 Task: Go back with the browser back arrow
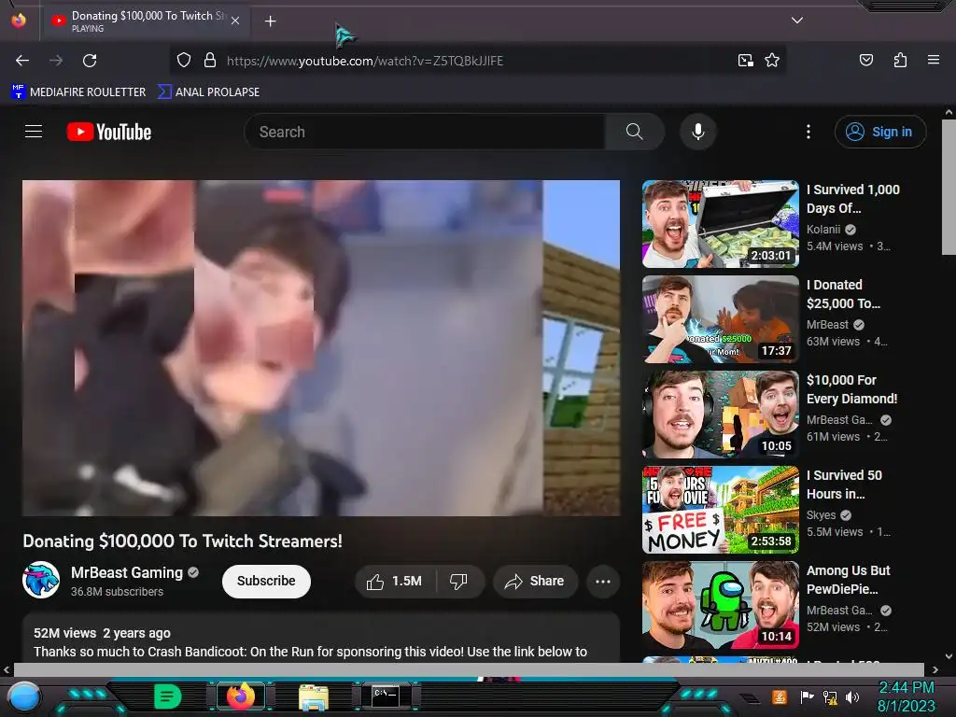[x=22, y=61]
